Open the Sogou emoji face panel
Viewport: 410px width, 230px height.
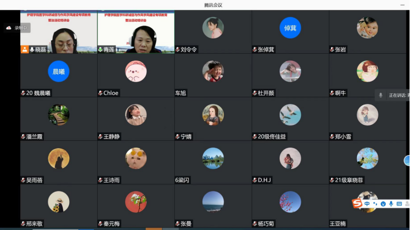tap(383, 204)
